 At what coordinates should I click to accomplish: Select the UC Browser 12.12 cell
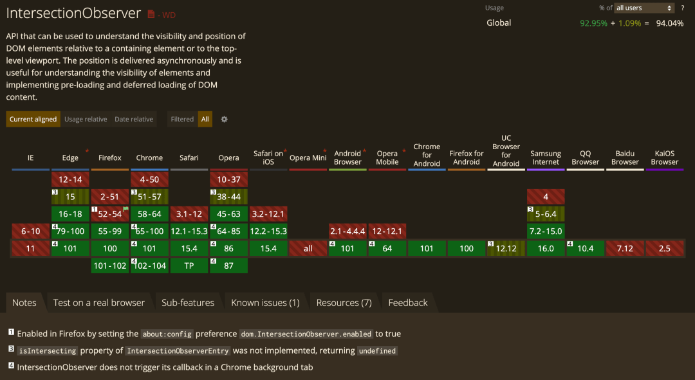[x=506, y=248]
